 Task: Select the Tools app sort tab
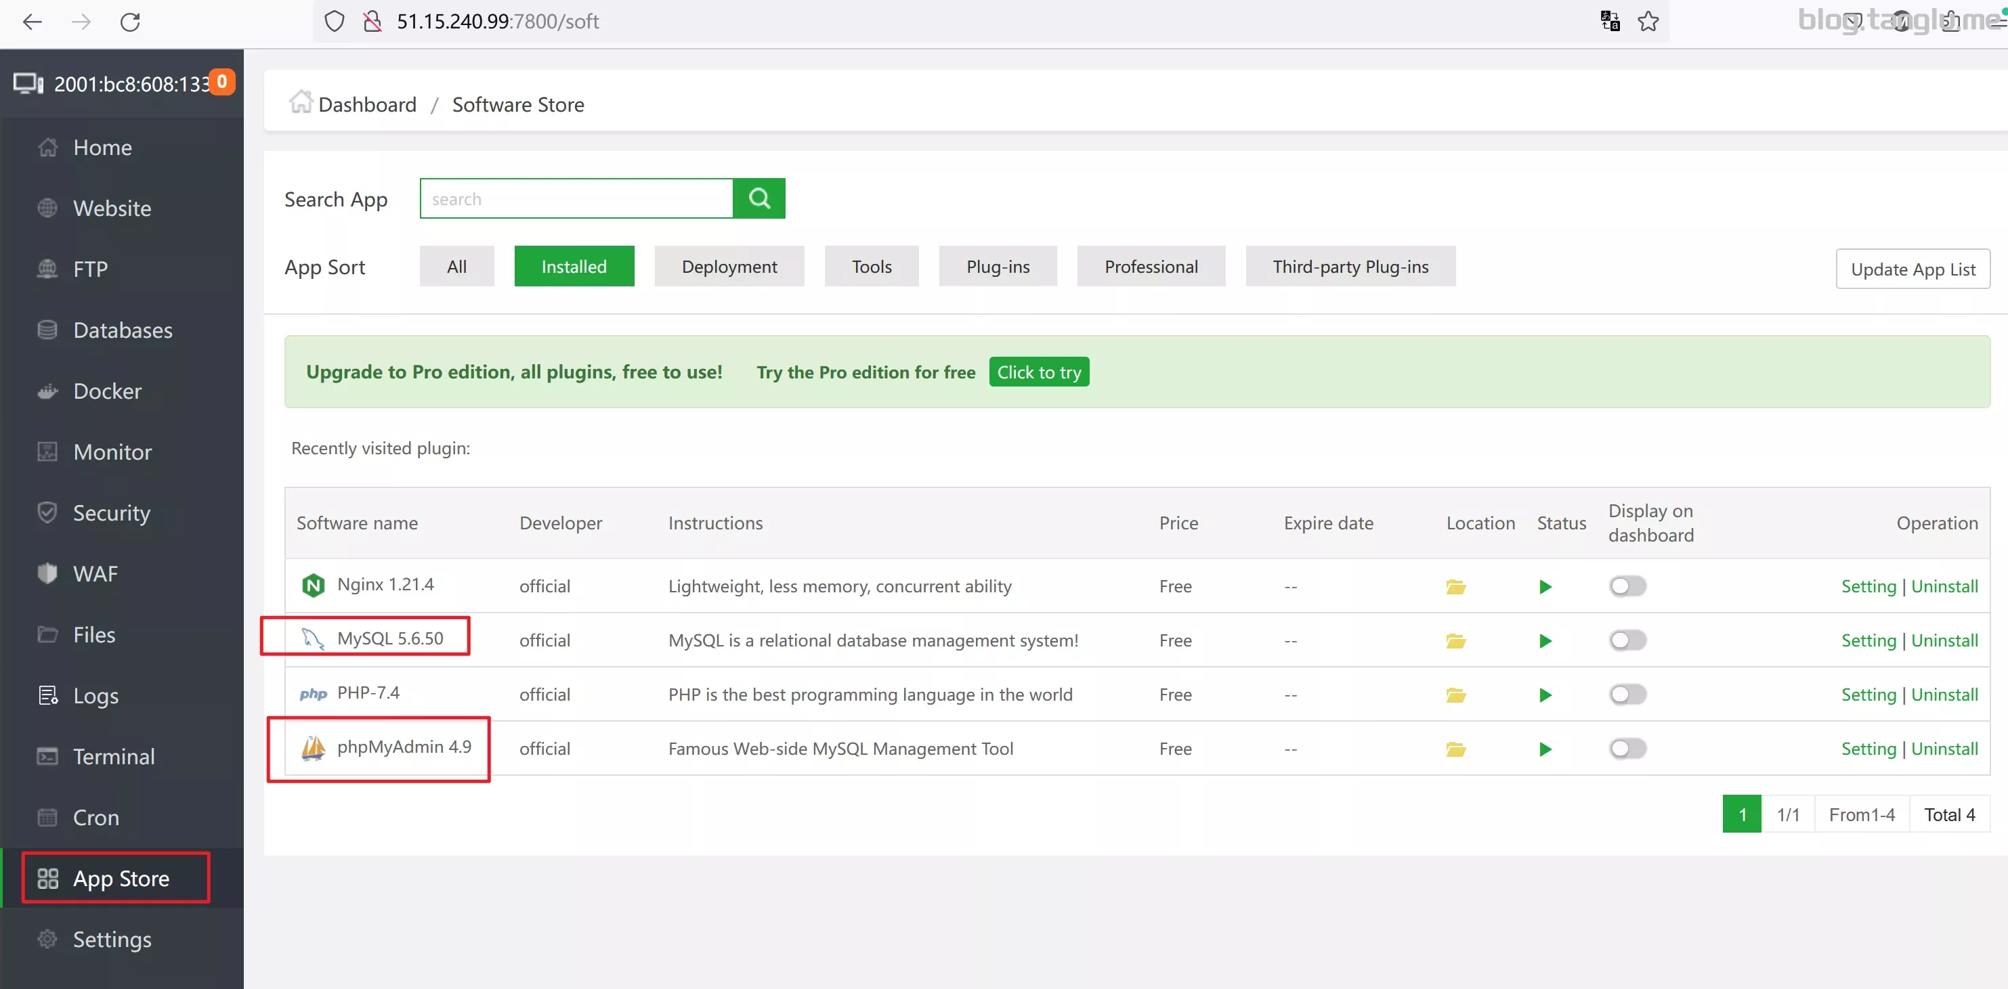click(872, 267)
